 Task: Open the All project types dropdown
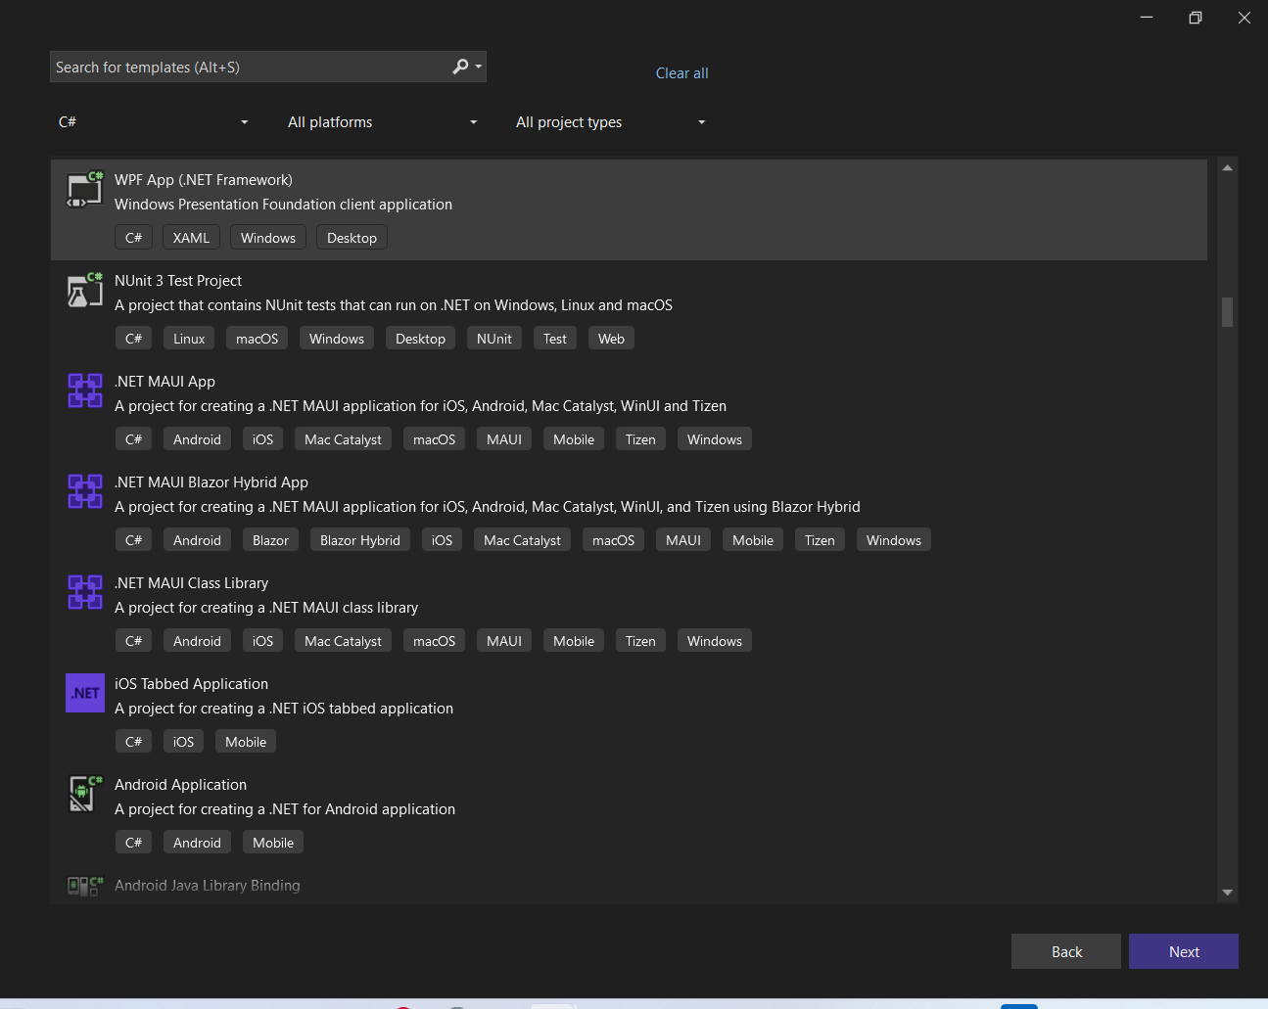tap(611, 122)
